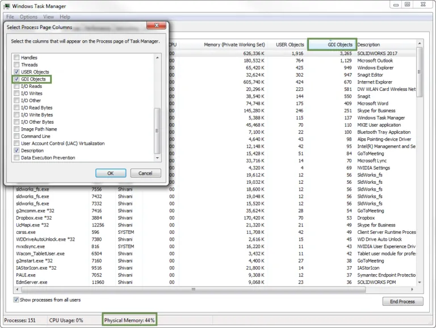Check the I/O Reads option
This screenshot has height=328, width=436.
click(16, 86)
